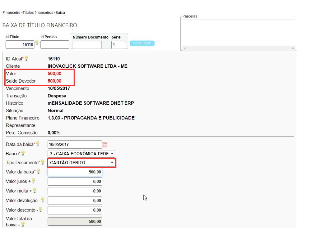Click the hint bulb beside Valor da baixa
Viewport: 311px width, 233px height.
pyautogui.click(x=38, y=171)
